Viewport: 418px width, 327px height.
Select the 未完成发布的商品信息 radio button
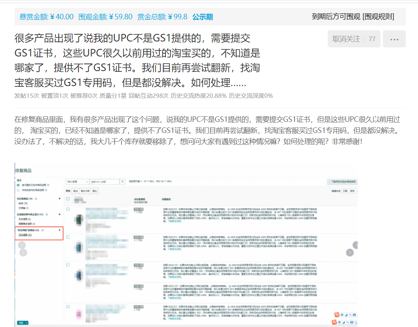click(x=18, y=190)
